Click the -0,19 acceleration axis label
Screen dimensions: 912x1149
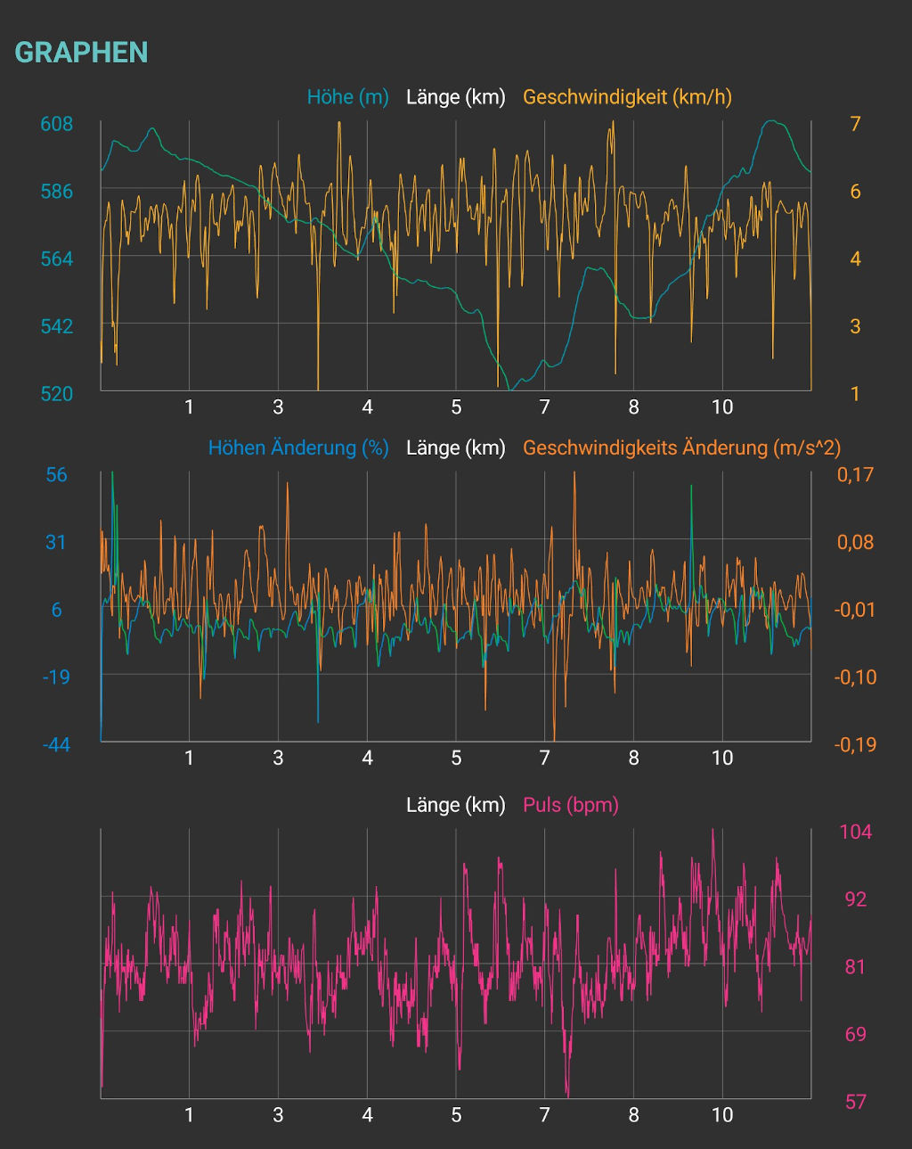[x=855, y=744]
